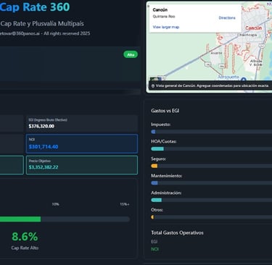
Task: Click the View larger map link
Action: click(x=166, y=27)
